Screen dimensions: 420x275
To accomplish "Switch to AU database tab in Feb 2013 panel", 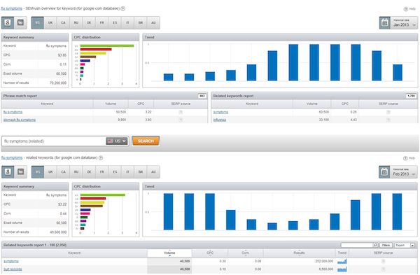I will pyautogui.click(x=153, y=172).
